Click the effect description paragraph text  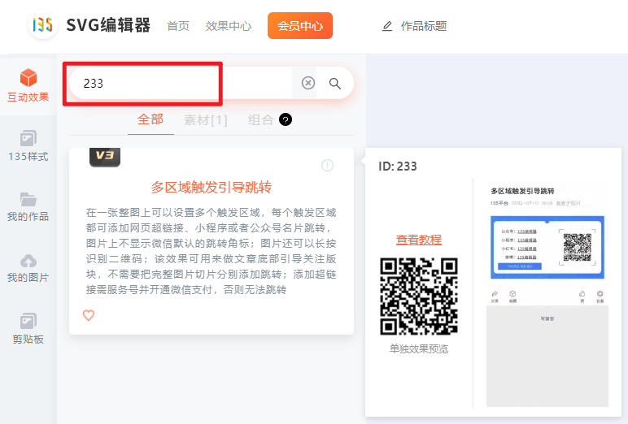(x=211, y=251)
